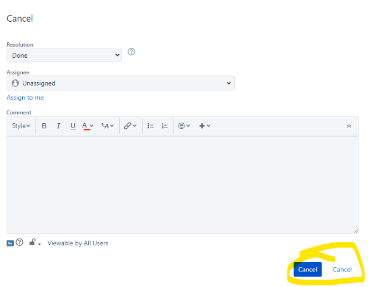
Task: Click inside the comment text area
Action: [x=183, y=185]
